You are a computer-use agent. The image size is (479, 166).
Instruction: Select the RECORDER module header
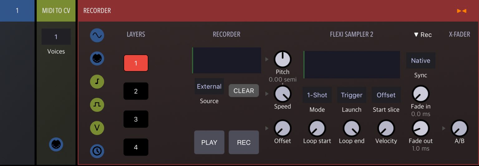(278, 11)
